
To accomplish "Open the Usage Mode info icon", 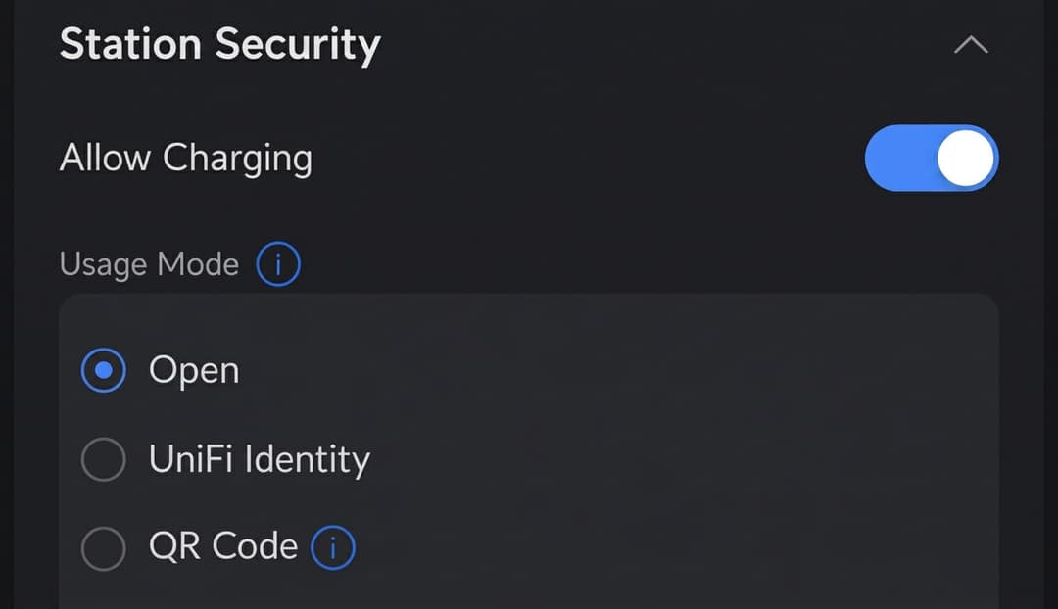I will click(x=278, y=263).
